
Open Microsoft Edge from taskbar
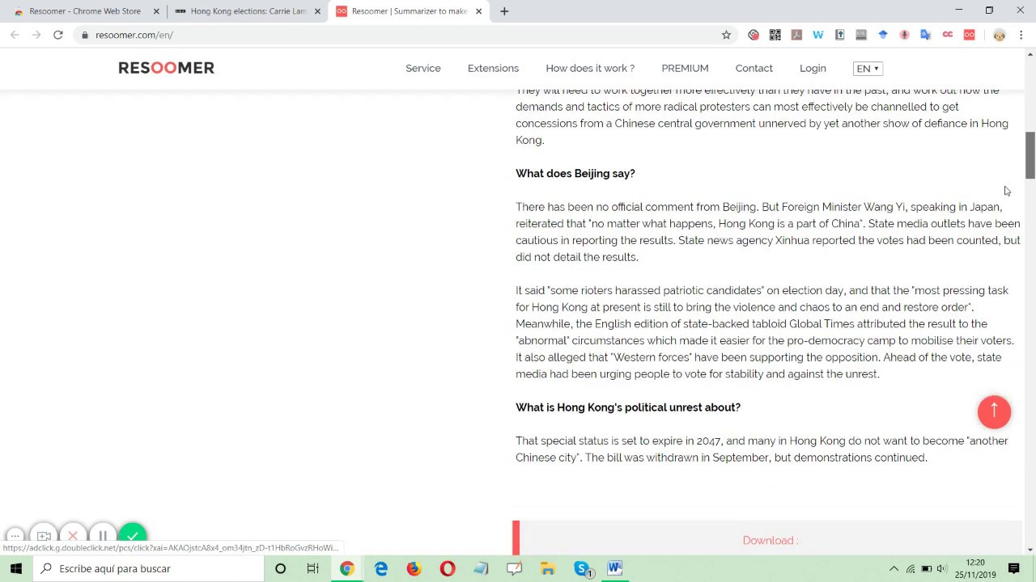click(x=380, y=568)
